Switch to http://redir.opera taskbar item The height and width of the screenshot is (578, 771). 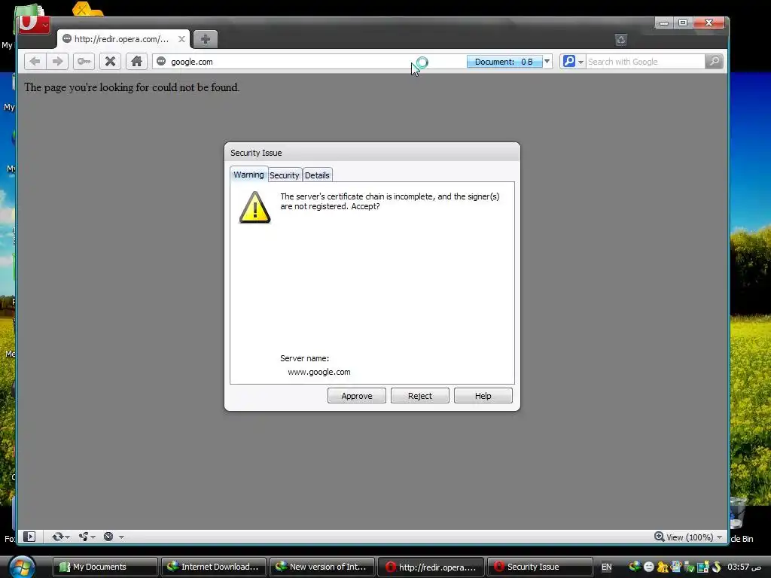tap(430, 567)
